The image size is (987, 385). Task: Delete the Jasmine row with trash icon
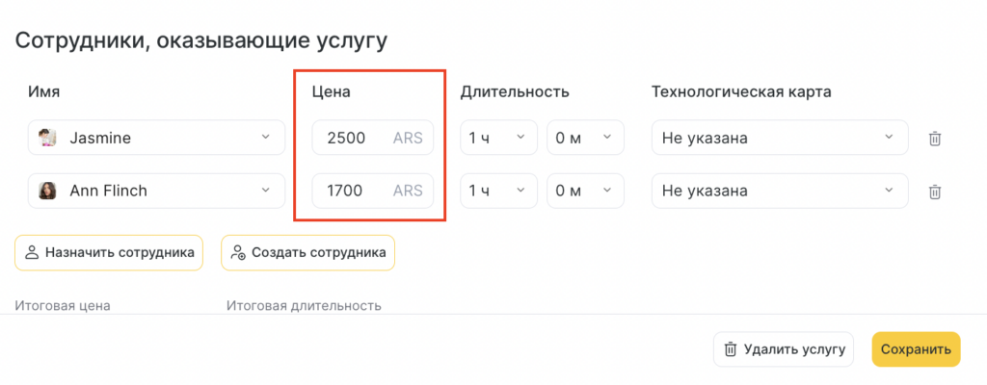pos(934,139)
